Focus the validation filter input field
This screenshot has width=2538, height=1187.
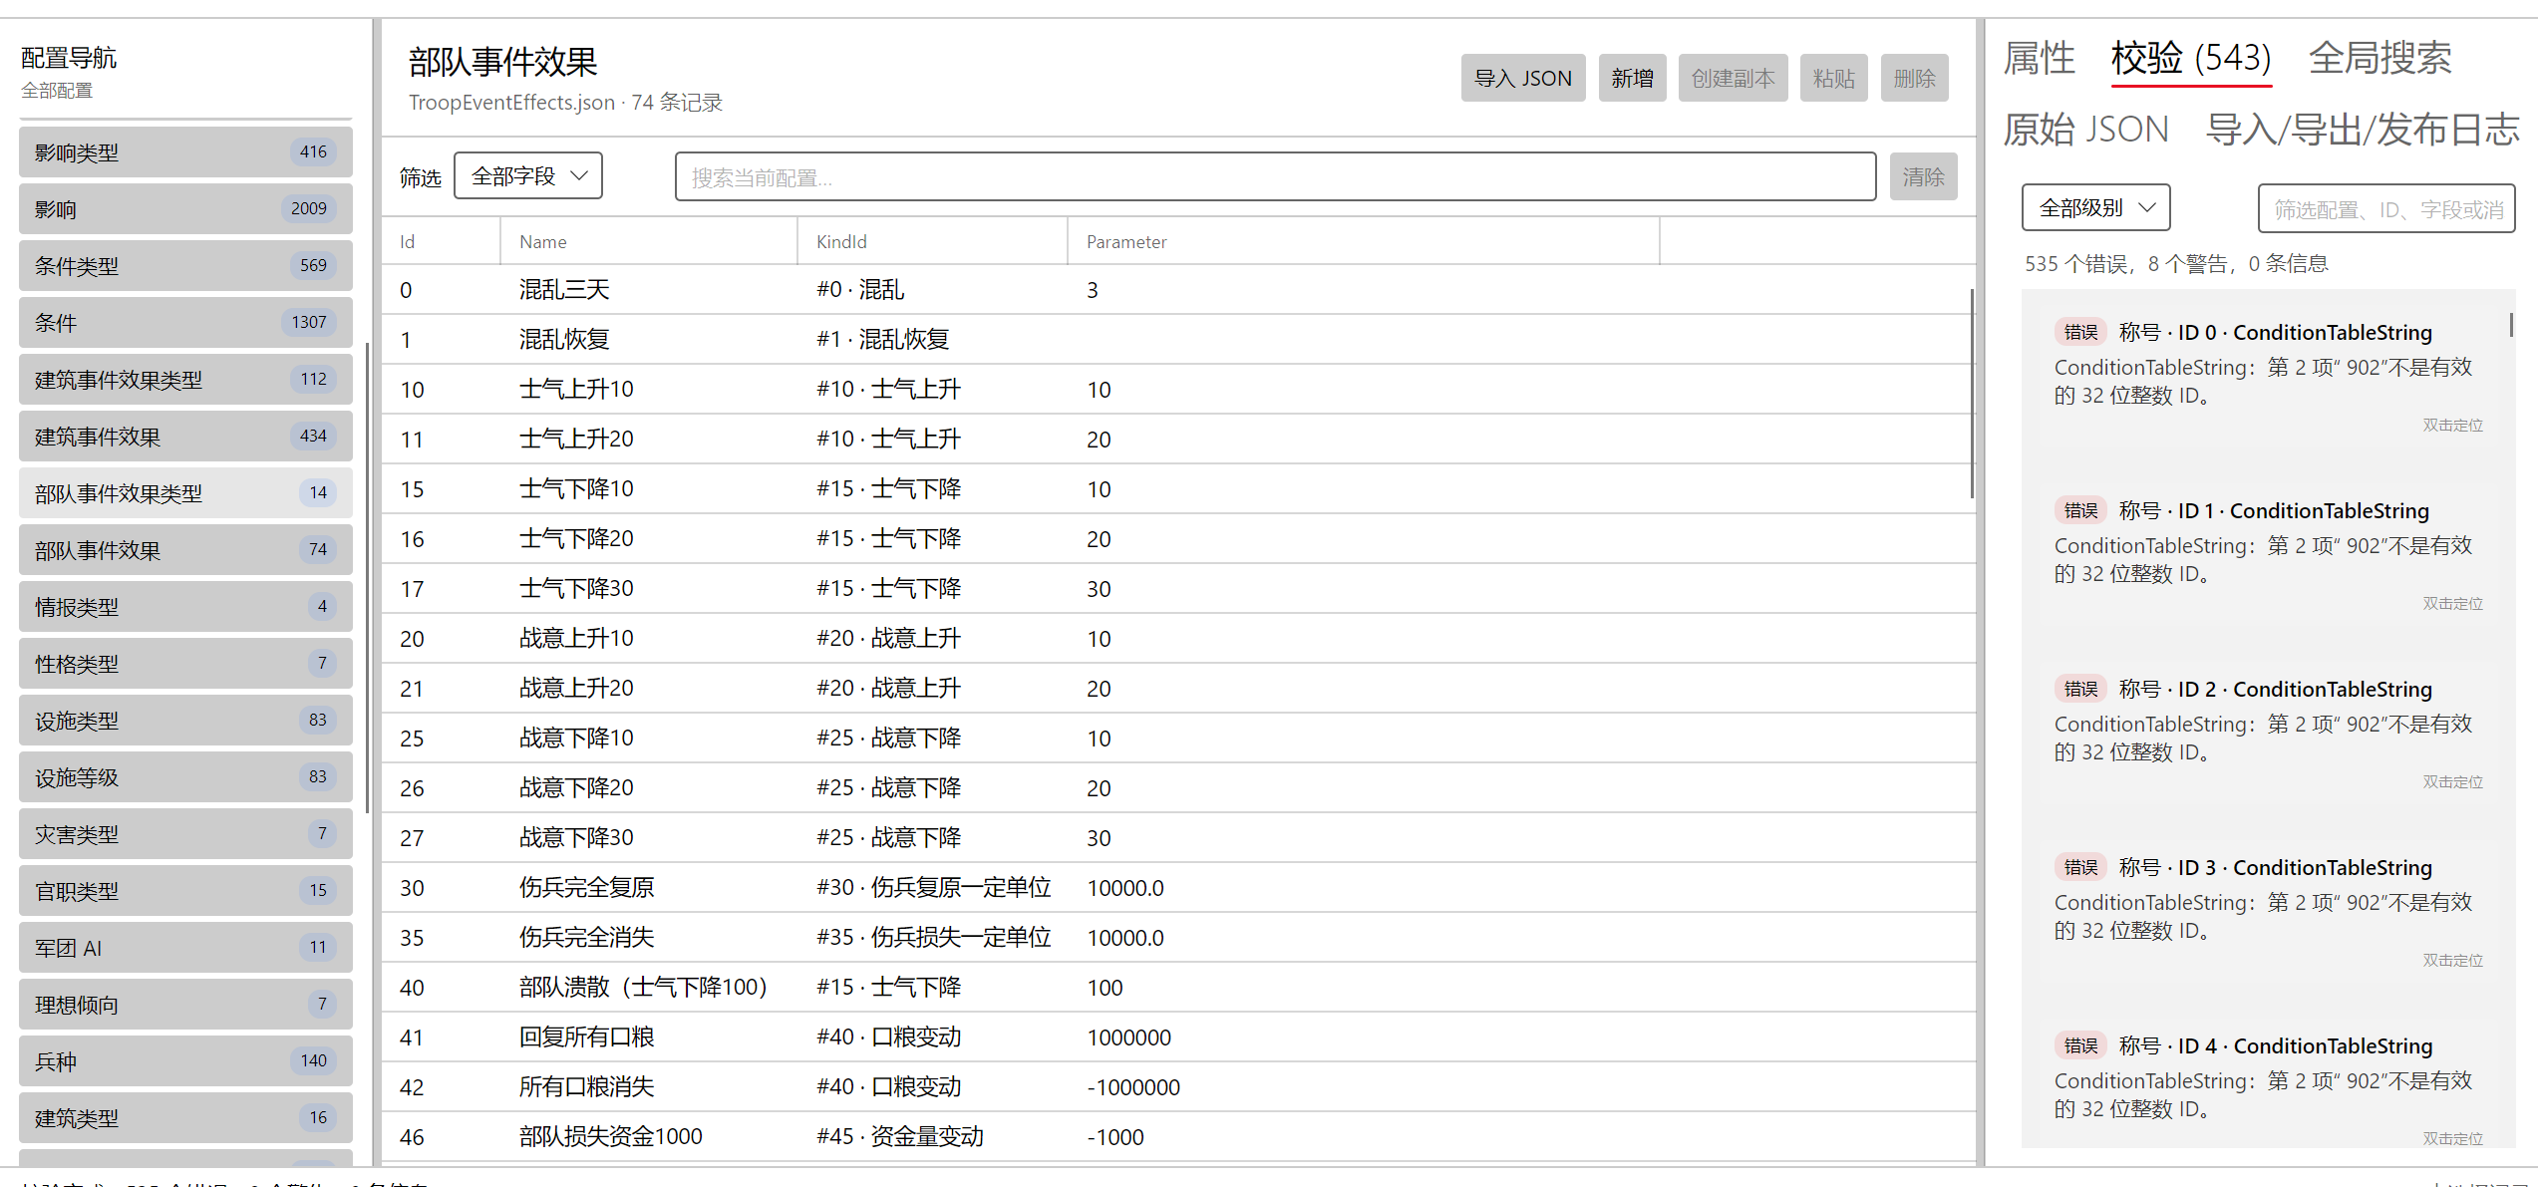(2385, 208)
